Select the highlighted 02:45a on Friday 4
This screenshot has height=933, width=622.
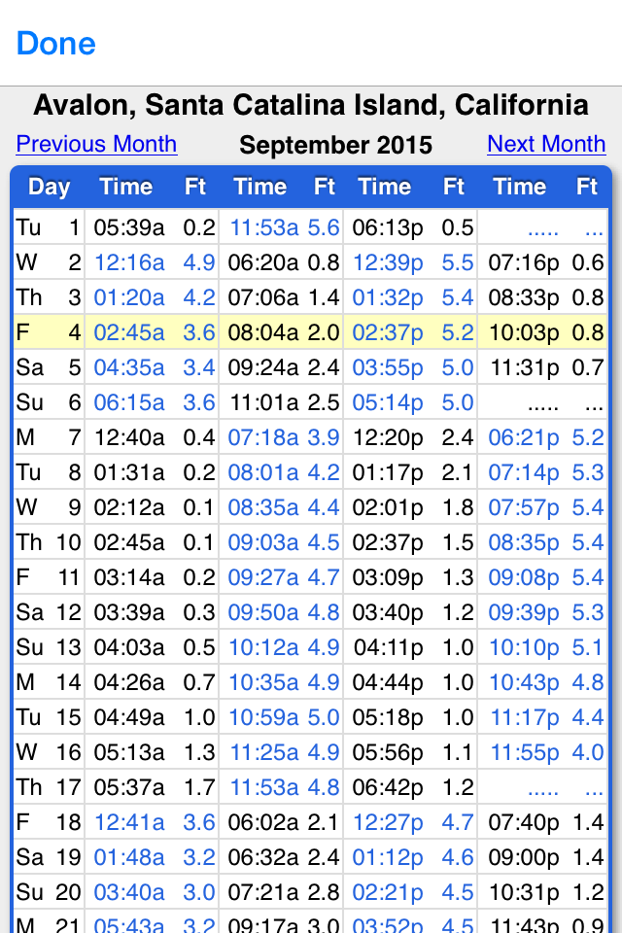(129, 332)
